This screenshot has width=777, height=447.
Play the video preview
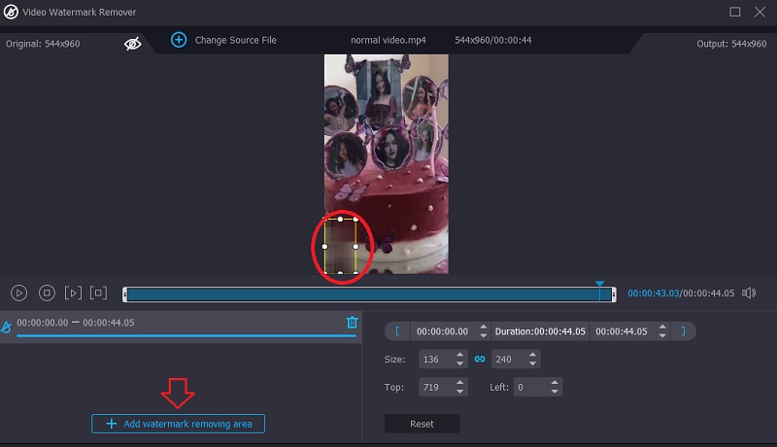pyautogui.click(x=18, y=292)
